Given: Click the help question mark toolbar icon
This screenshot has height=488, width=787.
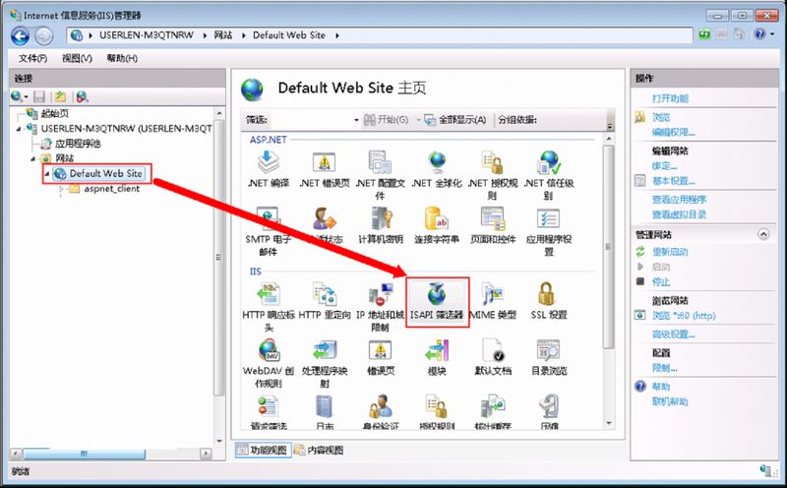Looking at the screenshot, I should (x=759, y=34).
